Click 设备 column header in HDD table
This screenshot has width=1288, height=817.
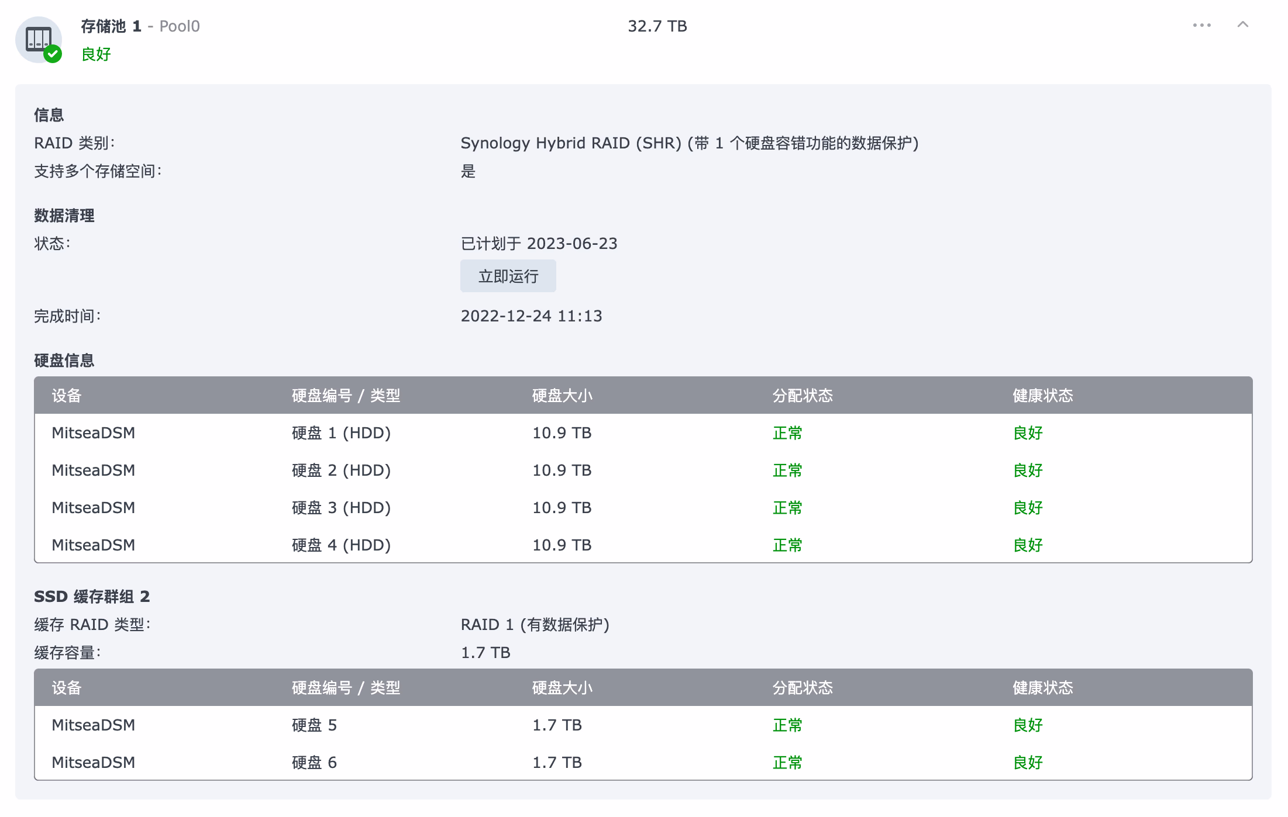66,396
